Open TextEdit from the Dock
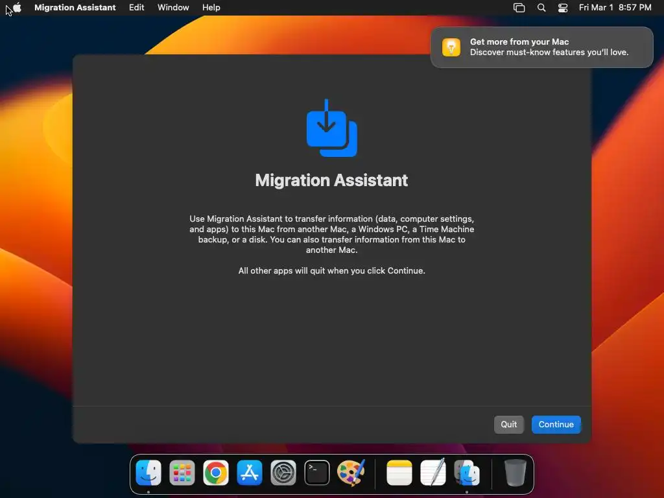Image resolution: width=664 pixels, height=498 pixels. pyautogui.click(x=433, y=473)
